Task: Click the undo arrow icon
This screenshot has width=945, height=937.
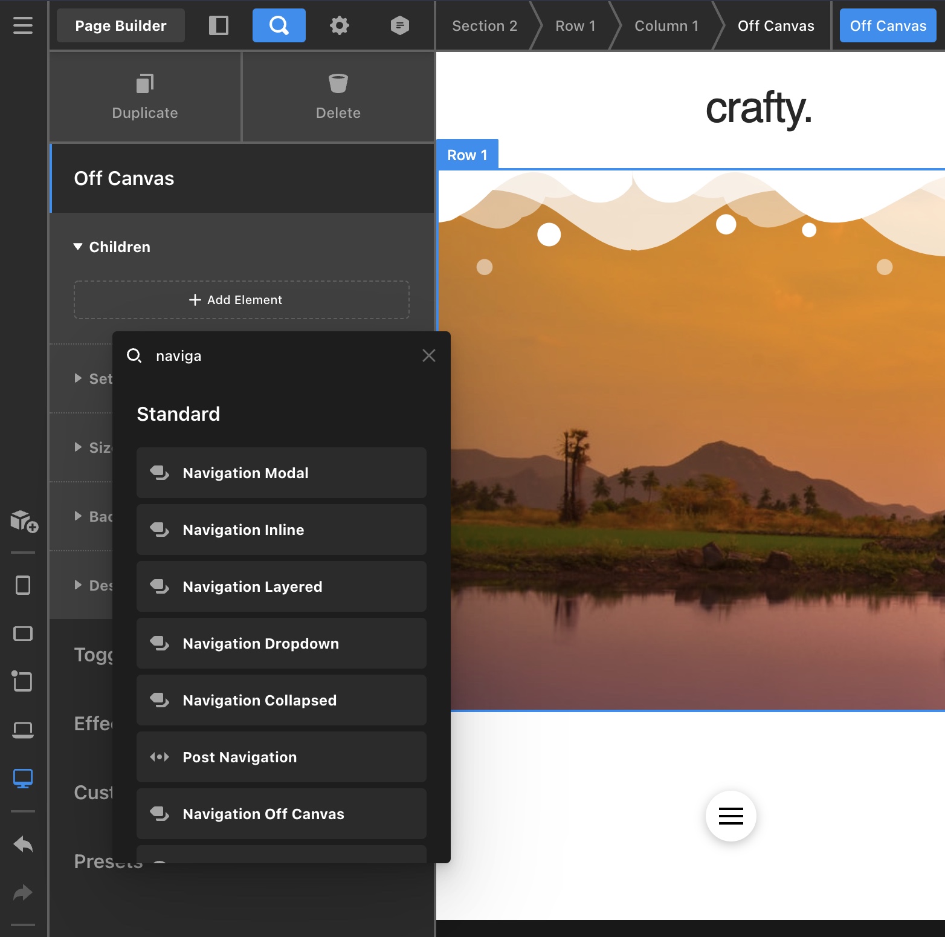Action: [23, 845]
